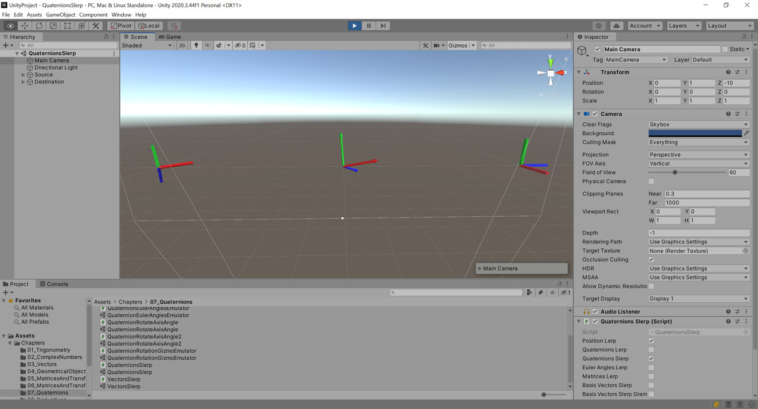Click the Field of View slider
The image size is (758, 409).
click(x=688, y=173)
